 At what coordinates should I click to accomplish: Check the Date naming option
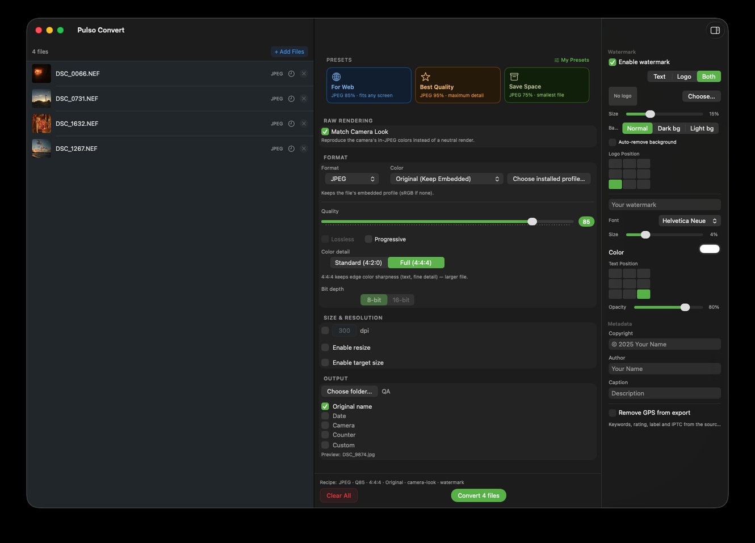325,416
